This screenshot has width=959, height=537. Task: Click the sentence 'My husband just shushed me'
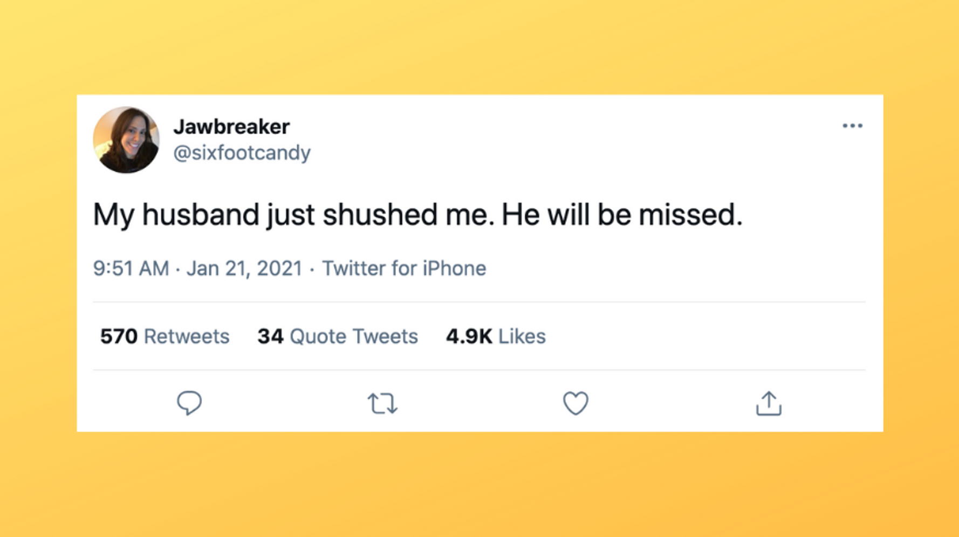coord(293,215)
